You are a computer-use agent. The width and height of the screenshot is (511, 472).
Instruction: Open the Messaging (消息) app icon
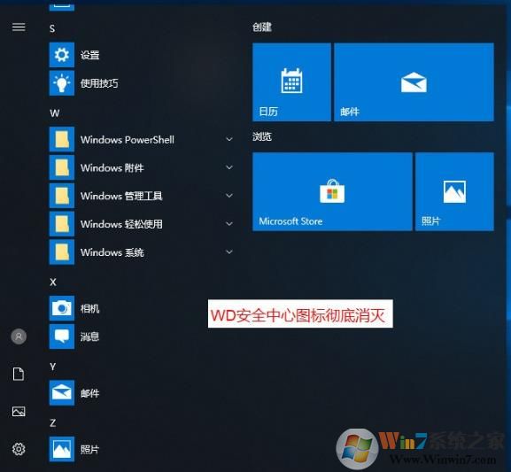point(62,337)
